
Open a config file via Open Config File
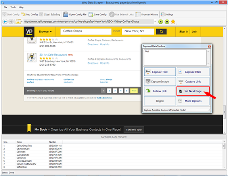[x=75, y=14]
